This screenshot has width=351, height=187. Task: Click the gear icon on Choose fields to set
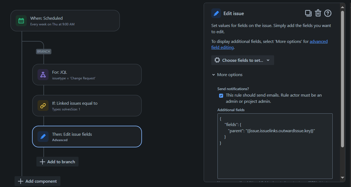pyautogui.click(x=217, y=60)
